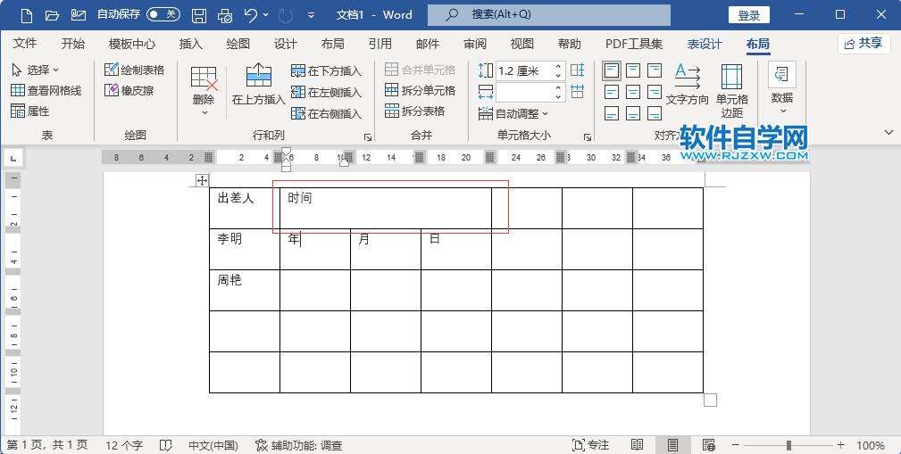The image size is (901, 454).
Task: Click the zoom slider handle
Action: [x=789, y=445]
